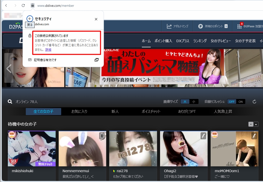Go to the ポイント購入 page
Viewport: 263px width, 182px height.
tap(163, 41)
